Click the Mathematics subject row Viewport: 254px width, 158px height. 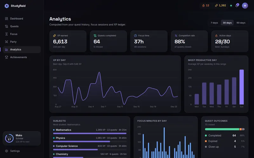[90, 131]
